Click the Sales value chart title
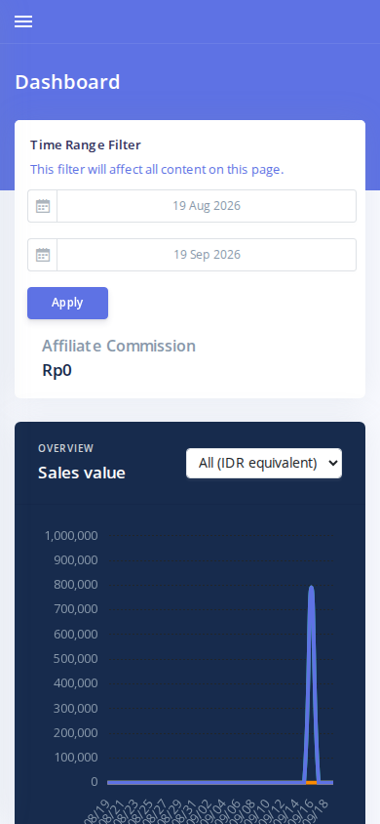 point(82,473)
